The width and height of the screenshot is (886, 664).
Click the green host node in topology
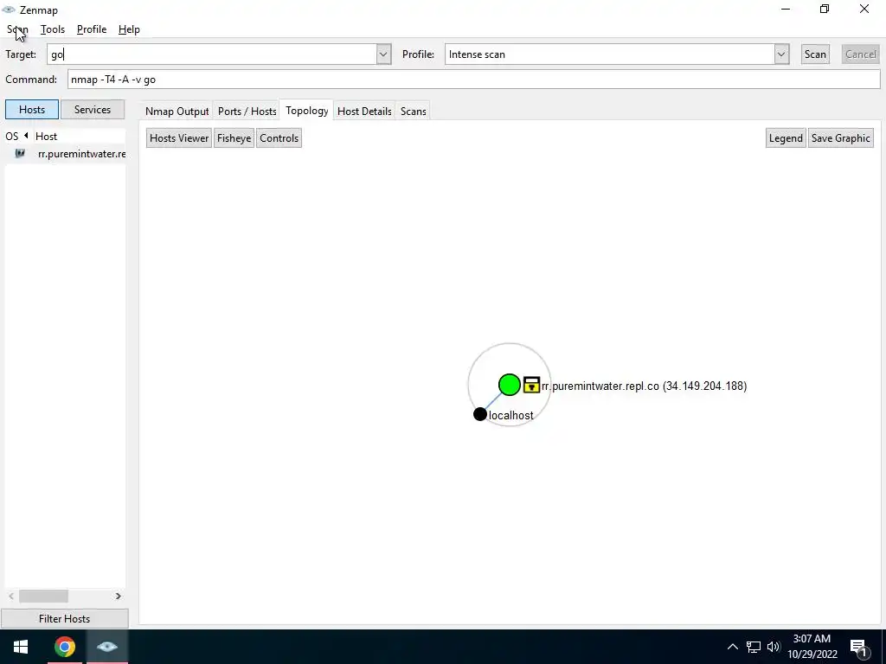(x=509, y=385)
